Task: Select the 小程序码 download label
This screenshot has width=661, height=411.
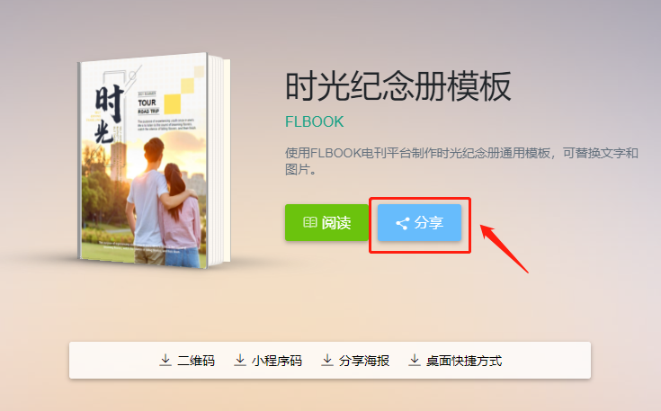Action: tap(277, 361)
